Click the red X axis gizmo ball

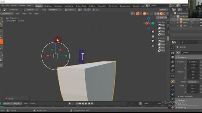pos(146,23)
